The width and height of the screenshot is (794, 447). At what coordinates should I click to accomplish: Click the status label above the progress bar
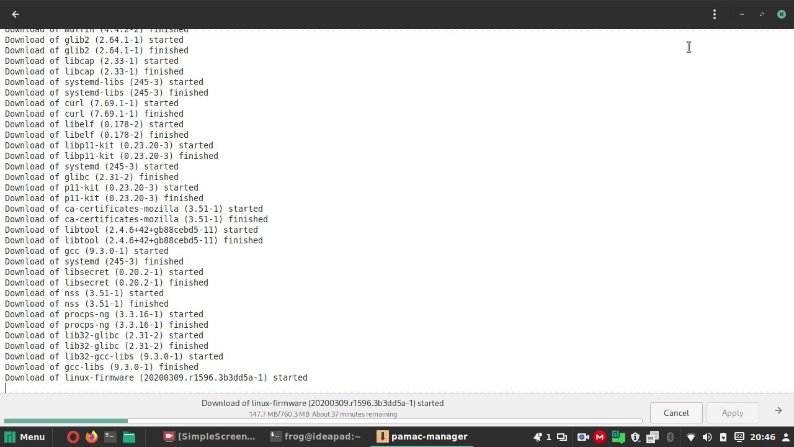323,403
